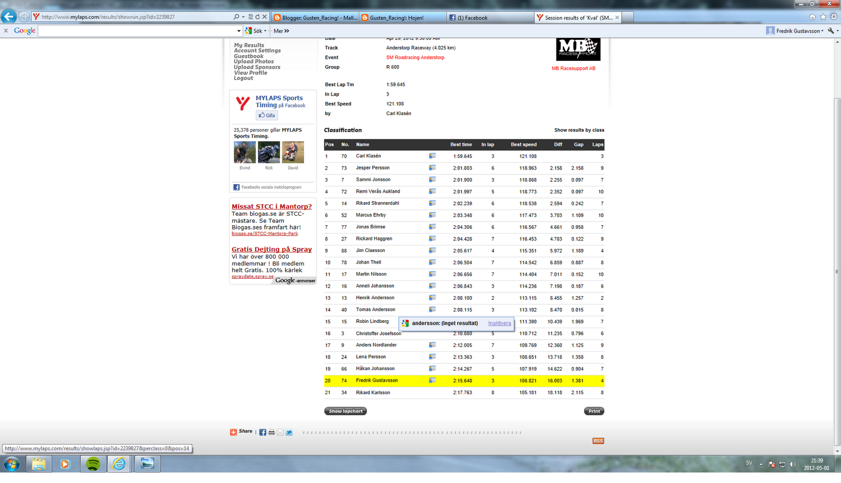The width and height of the screenshot is (841, 483).
Task: Open lap details icon for Jesper Persson
Action: click(432, 168)
